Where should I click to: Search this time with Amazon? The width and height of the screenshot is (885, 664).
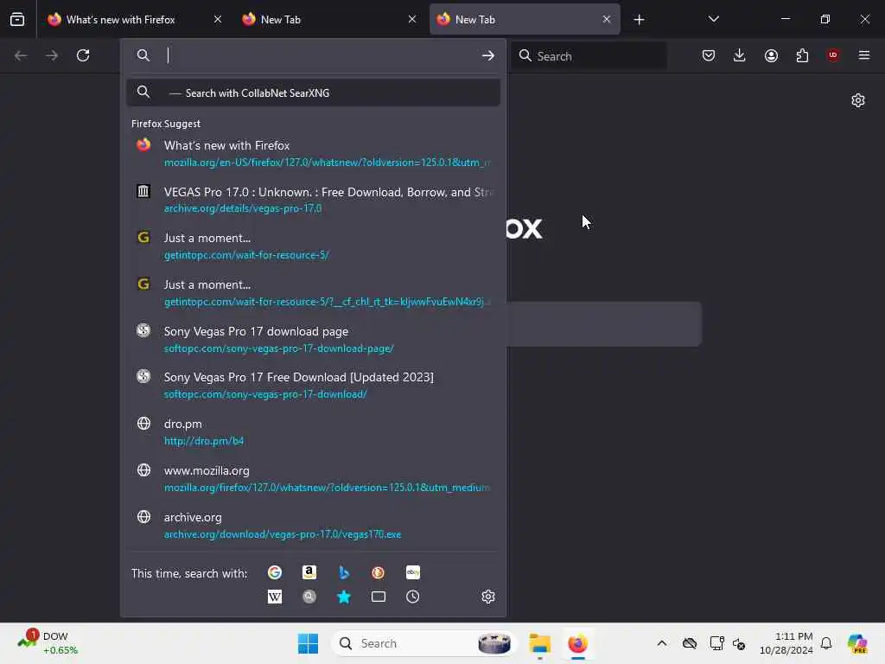[x=309, y=572]
